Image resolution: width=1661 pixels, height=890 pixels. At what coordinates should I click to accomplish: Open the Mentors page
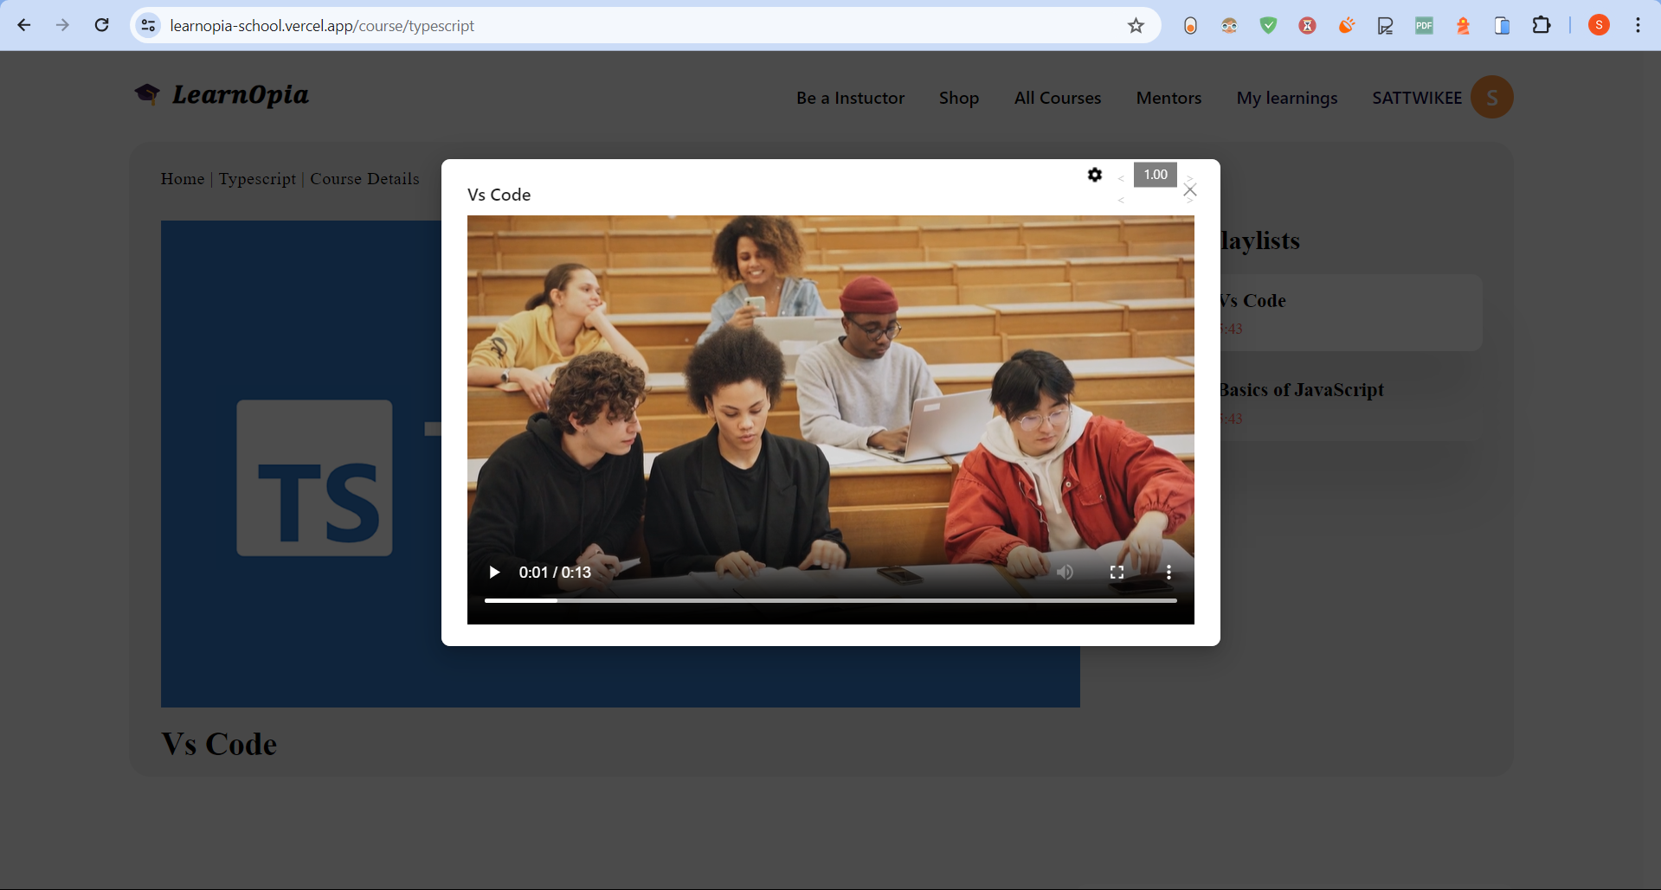click(x=1168, y=98)
